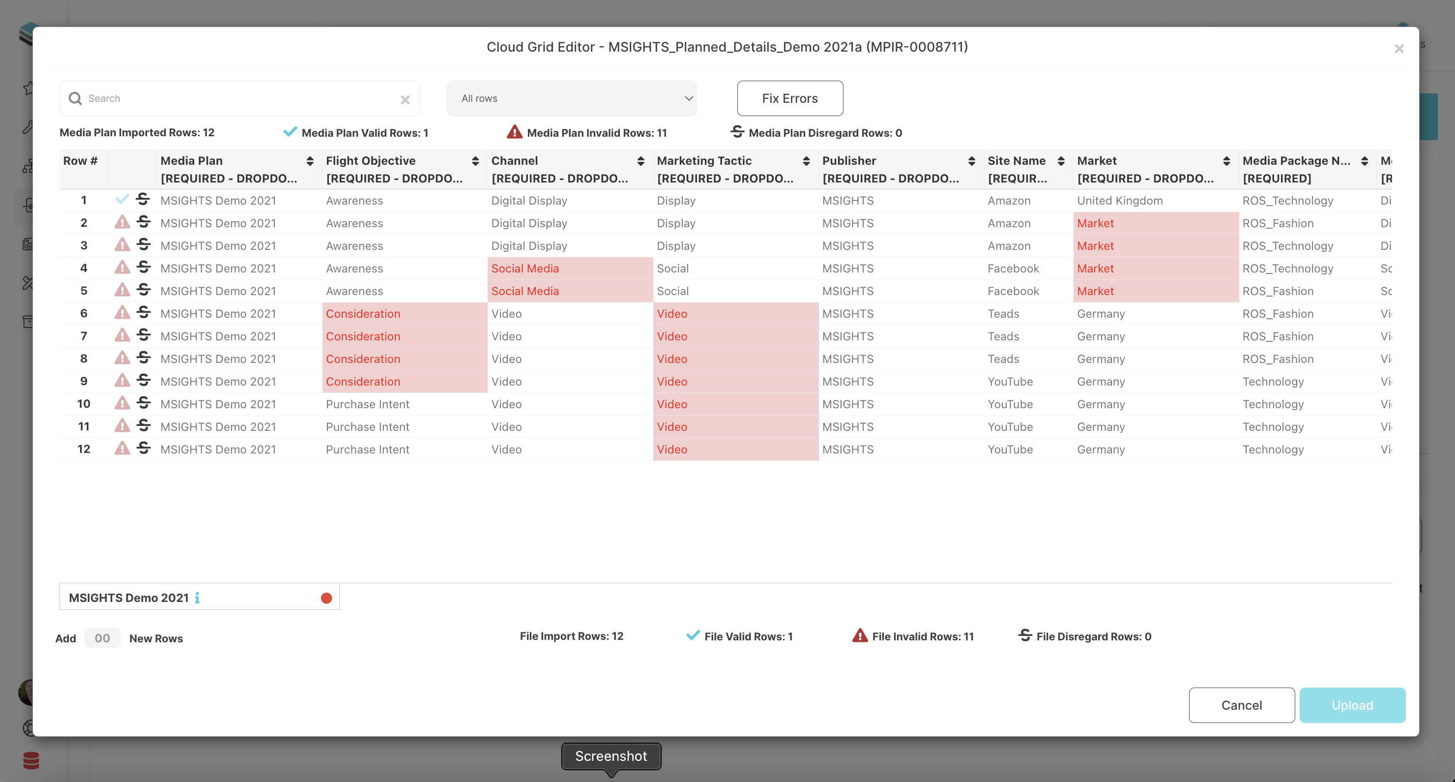Click the New Rows count input field
Image resolution: width=1455 pixels, height=782 pixels.
click(x=102, y=638)
